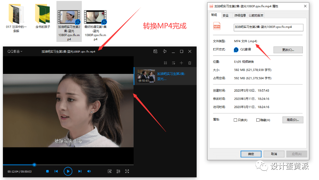Add a file to the playlist

pos(181,63)
